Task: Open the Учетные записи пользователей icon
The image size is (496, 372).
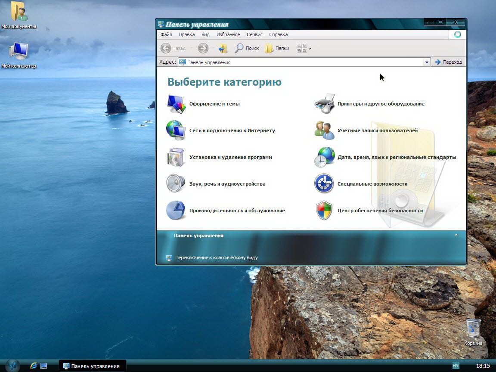Action: pyautogui.click(x=324, y=130)
